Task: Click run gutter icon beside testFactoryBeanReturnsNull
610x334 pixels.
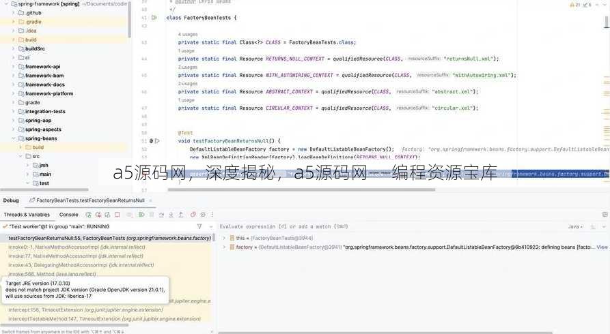Action: coord(157,141)
